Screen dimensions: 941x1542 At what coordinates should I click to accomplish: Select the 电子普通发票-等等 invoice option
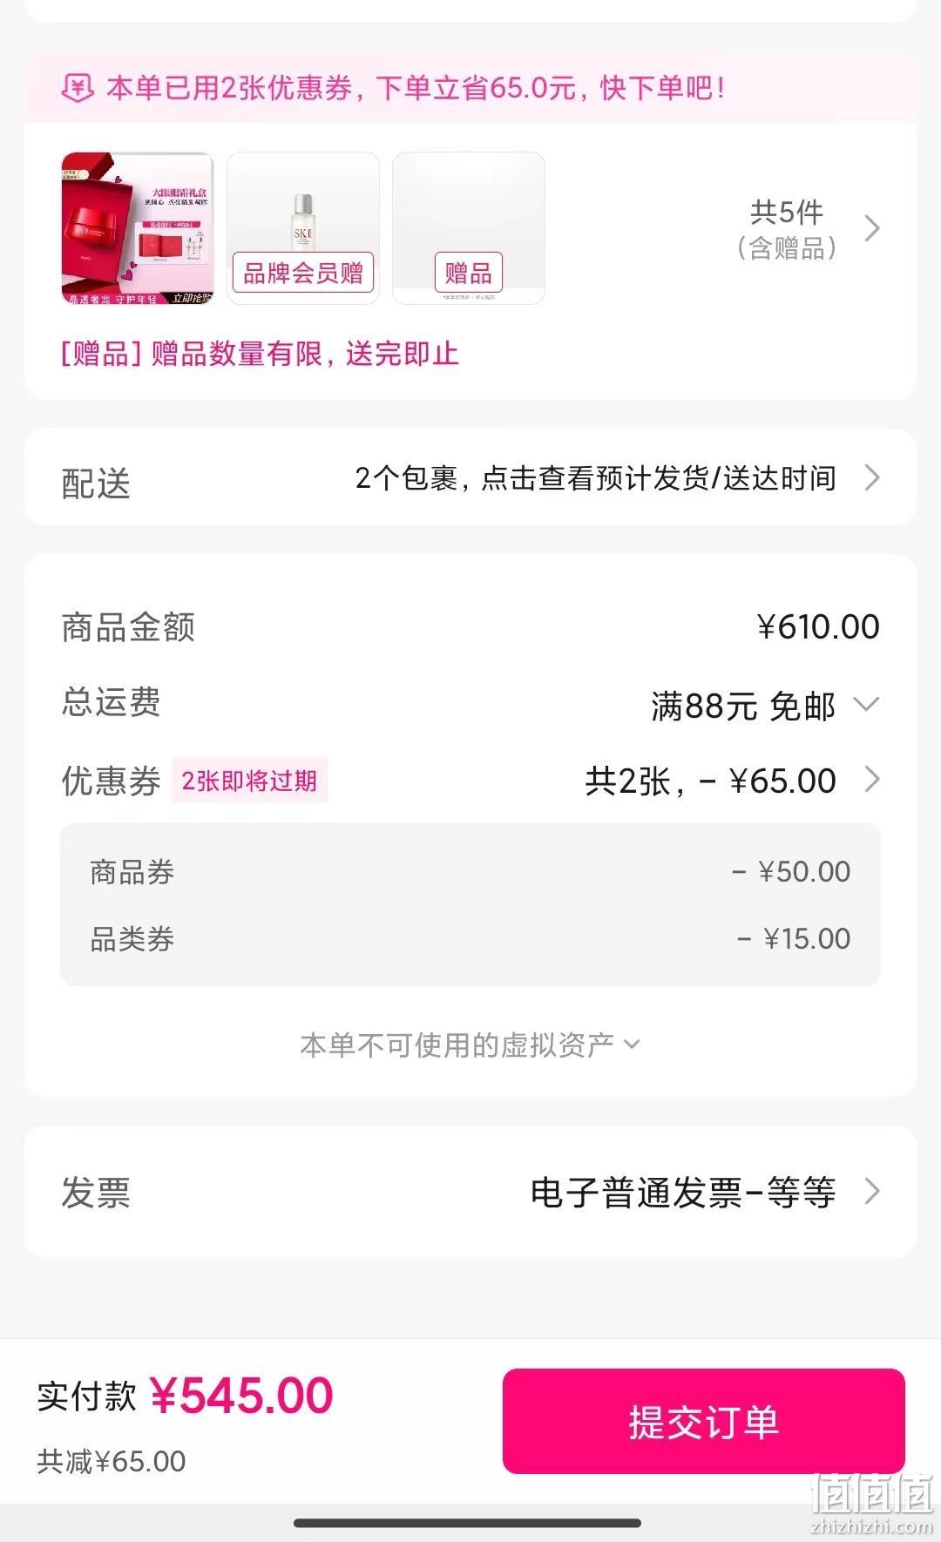(683, 1192)
